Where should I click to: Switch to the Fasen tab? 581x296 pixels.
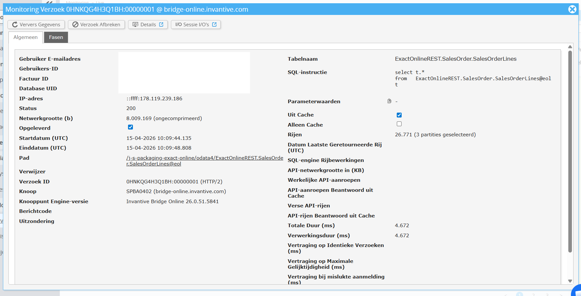[56, 37]
